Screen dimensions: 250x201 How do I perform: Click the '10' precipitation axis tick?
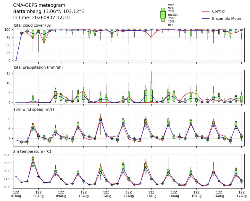(9, 83)
